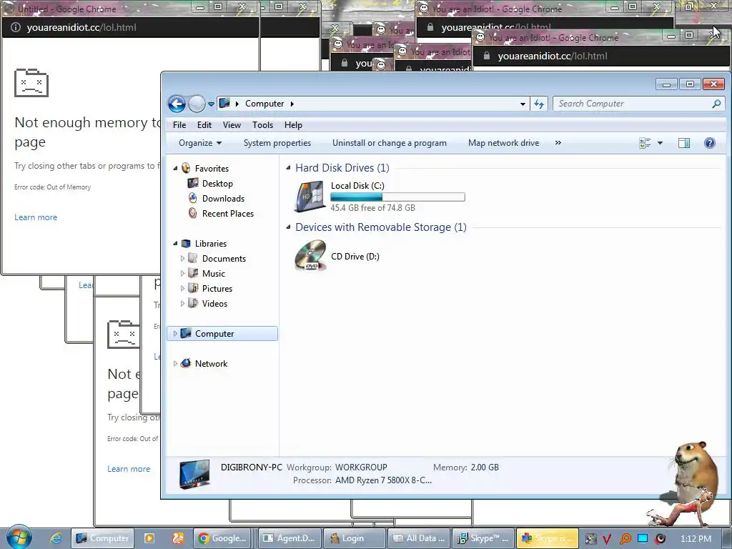Open the View menu

coord(232,124)
